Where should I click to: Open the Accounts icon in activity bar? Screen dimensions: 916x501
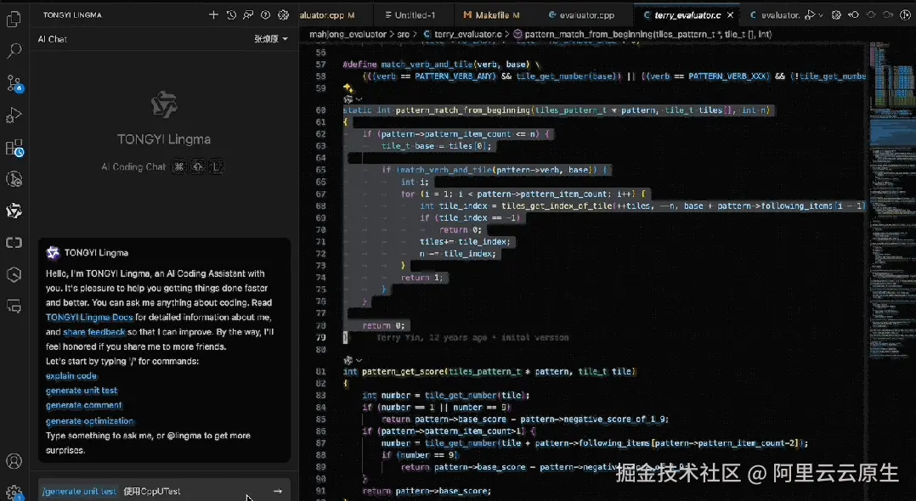[x=14, y=461]
